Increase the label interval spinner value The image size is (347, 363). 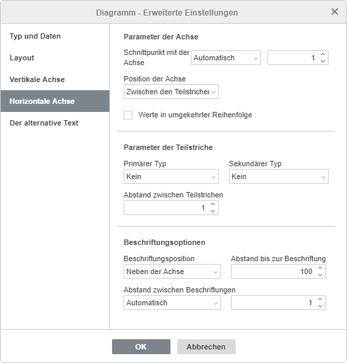click(320, 299)
